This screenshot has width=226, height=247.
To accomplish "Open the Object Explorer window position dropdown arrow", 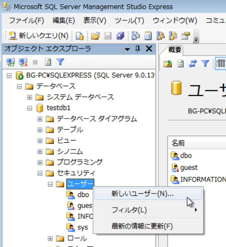I will [127, 49].
